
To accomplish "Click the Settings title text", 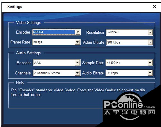I will (x=15, y=7).
